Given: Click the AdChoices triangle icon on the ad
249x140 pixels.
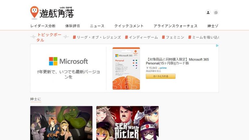Looking at the screenshot, I should point(217,46).
